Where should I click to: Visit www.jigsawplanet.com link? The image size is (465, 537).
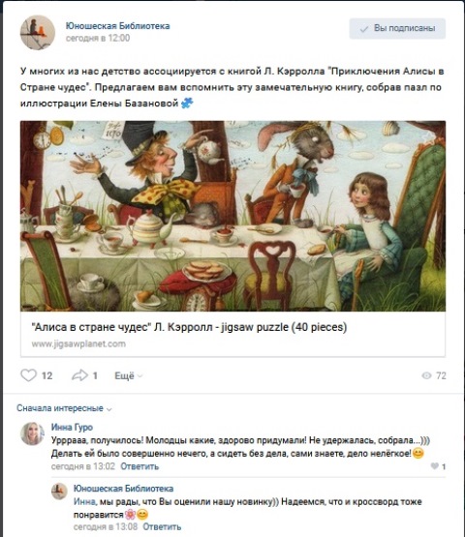pos(78,343)
